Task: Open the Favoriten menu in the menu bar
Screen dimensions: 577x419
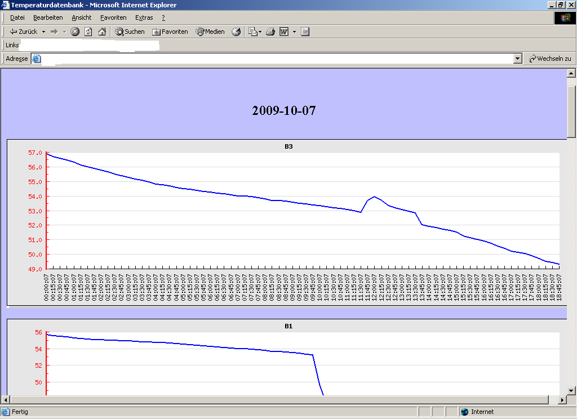Action: coord(113,17)
